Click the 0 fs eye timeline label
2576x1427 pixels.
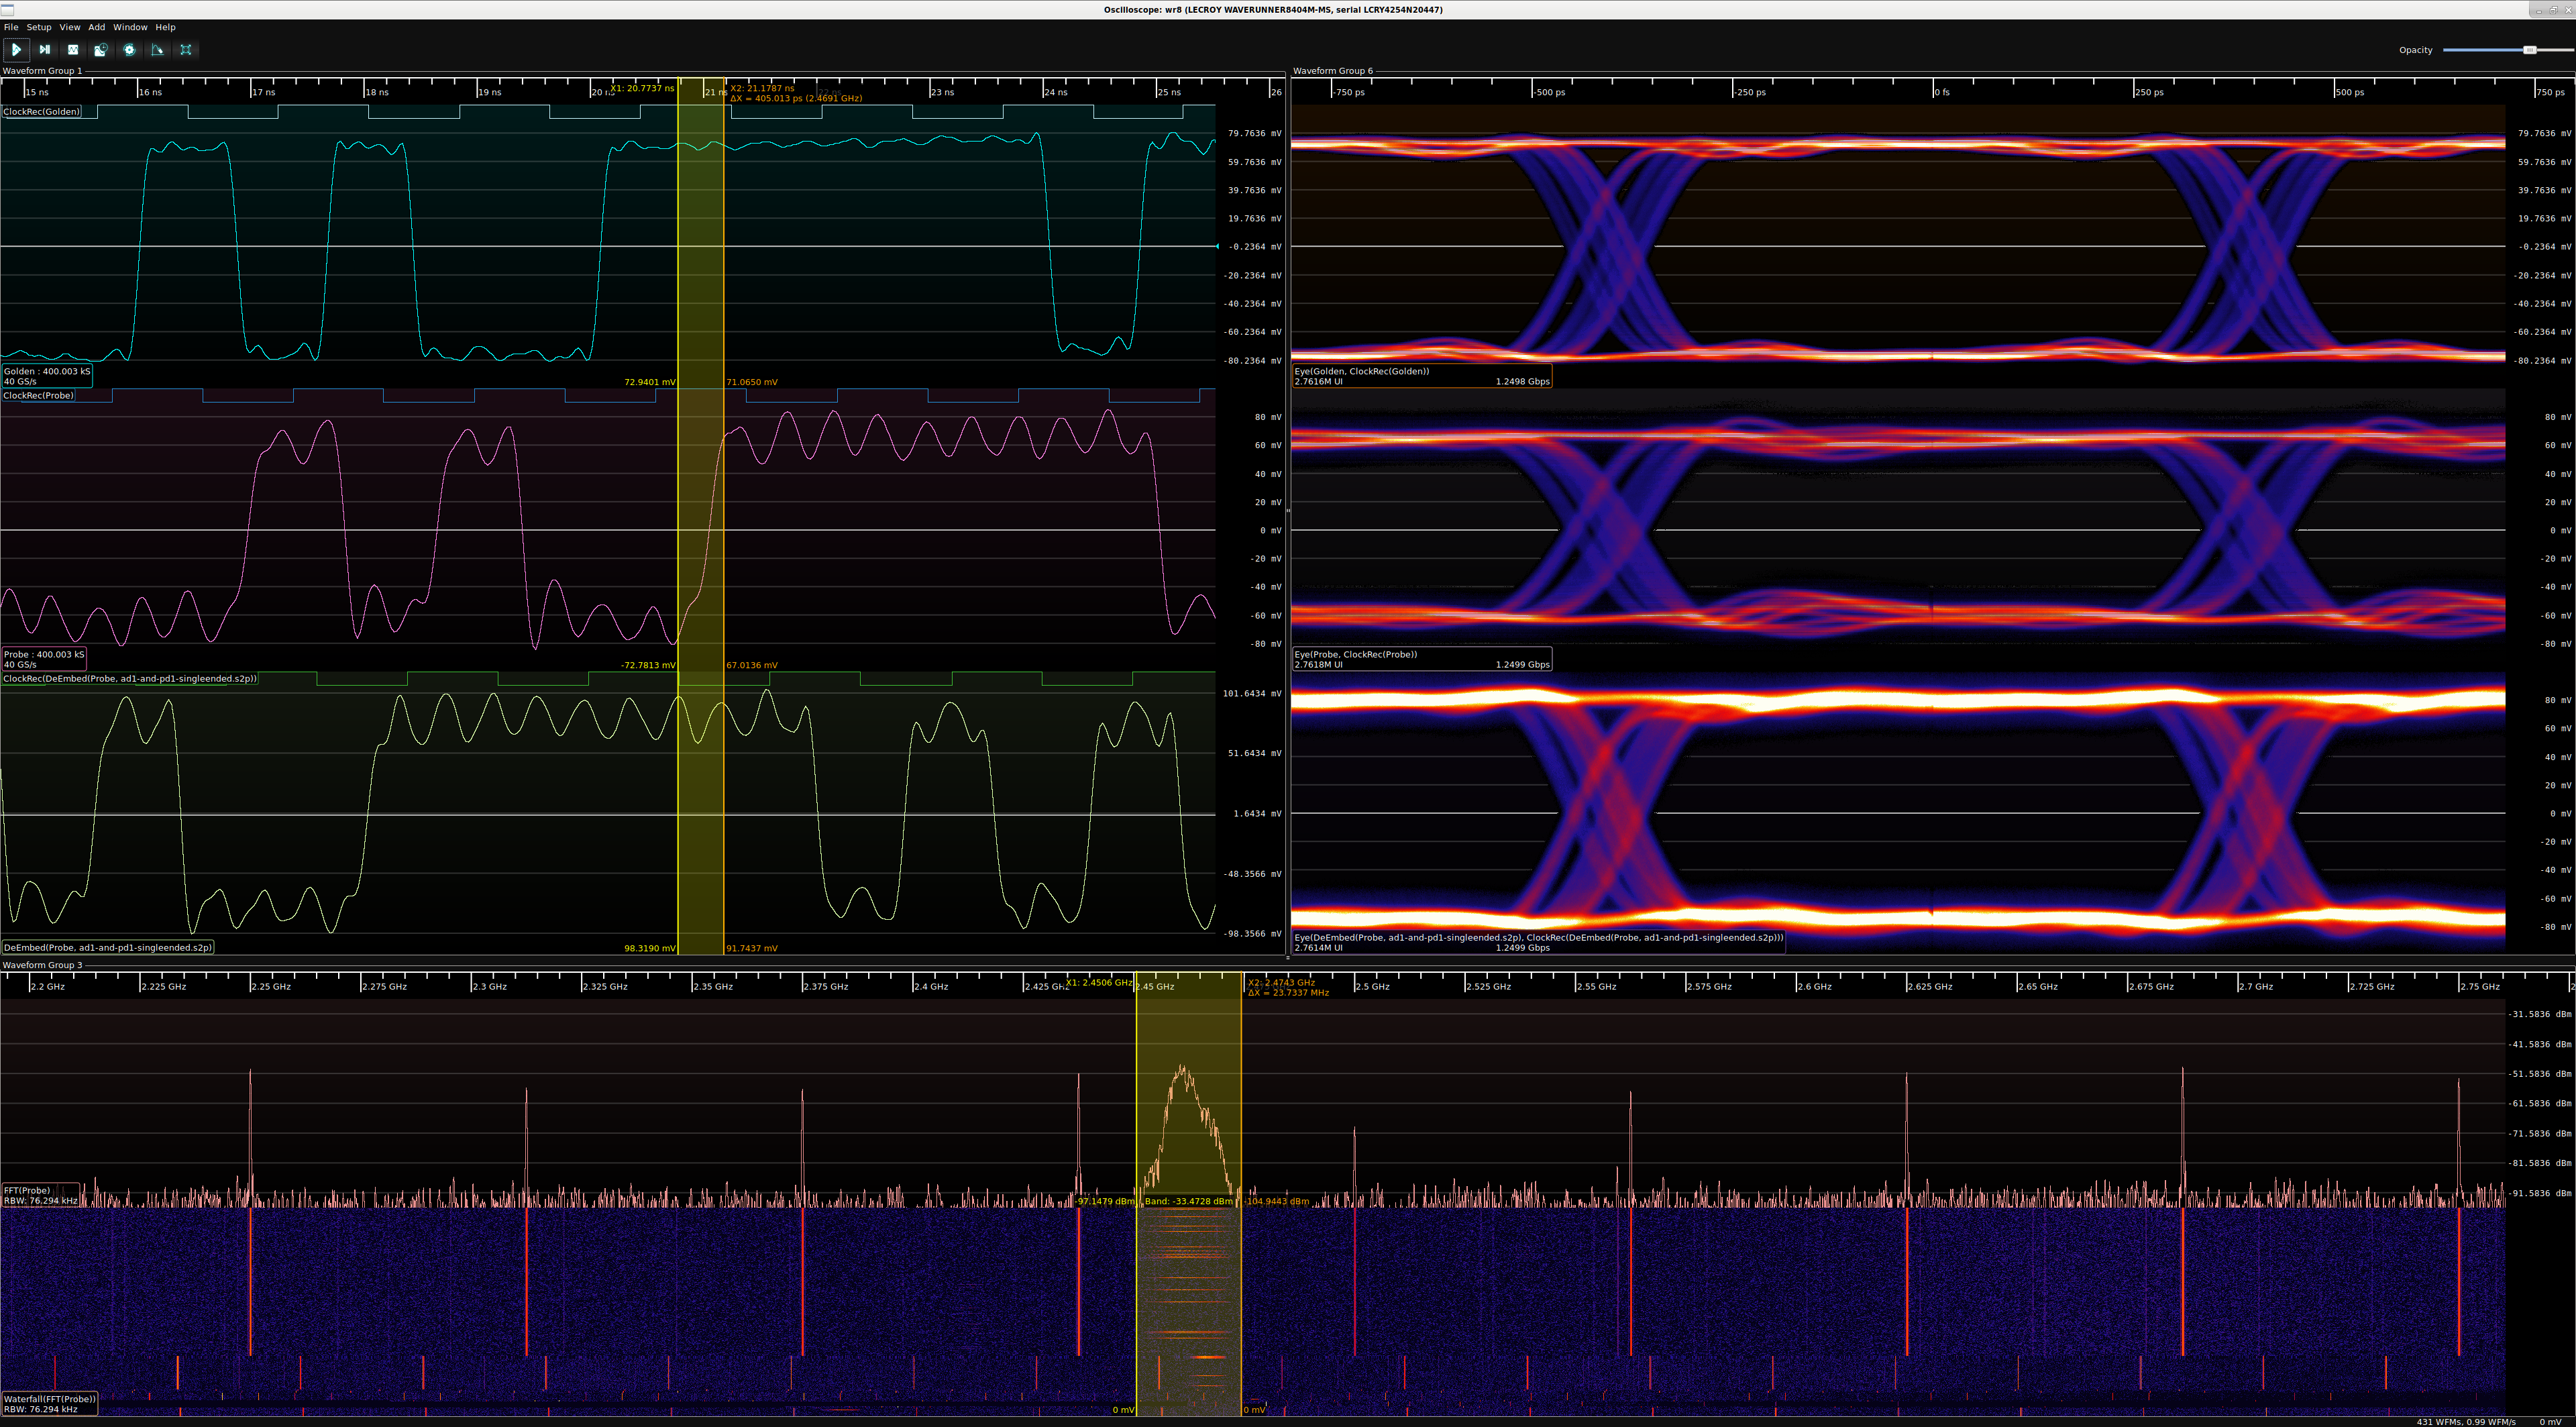(1942, 92)
